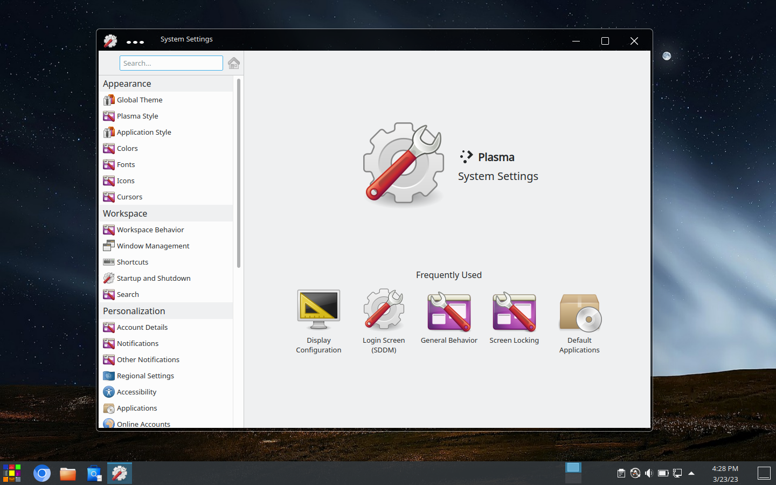This screenshot has width=776, height=485.
Task: Open the Icons settings entry
Action: point(167,181)
